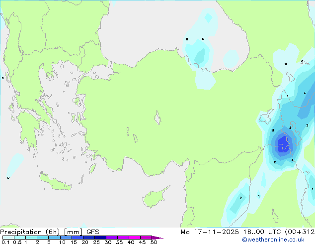Click the '18..00 UTC' time text
This screenshot has height=244, width=315.
(262, 232)
